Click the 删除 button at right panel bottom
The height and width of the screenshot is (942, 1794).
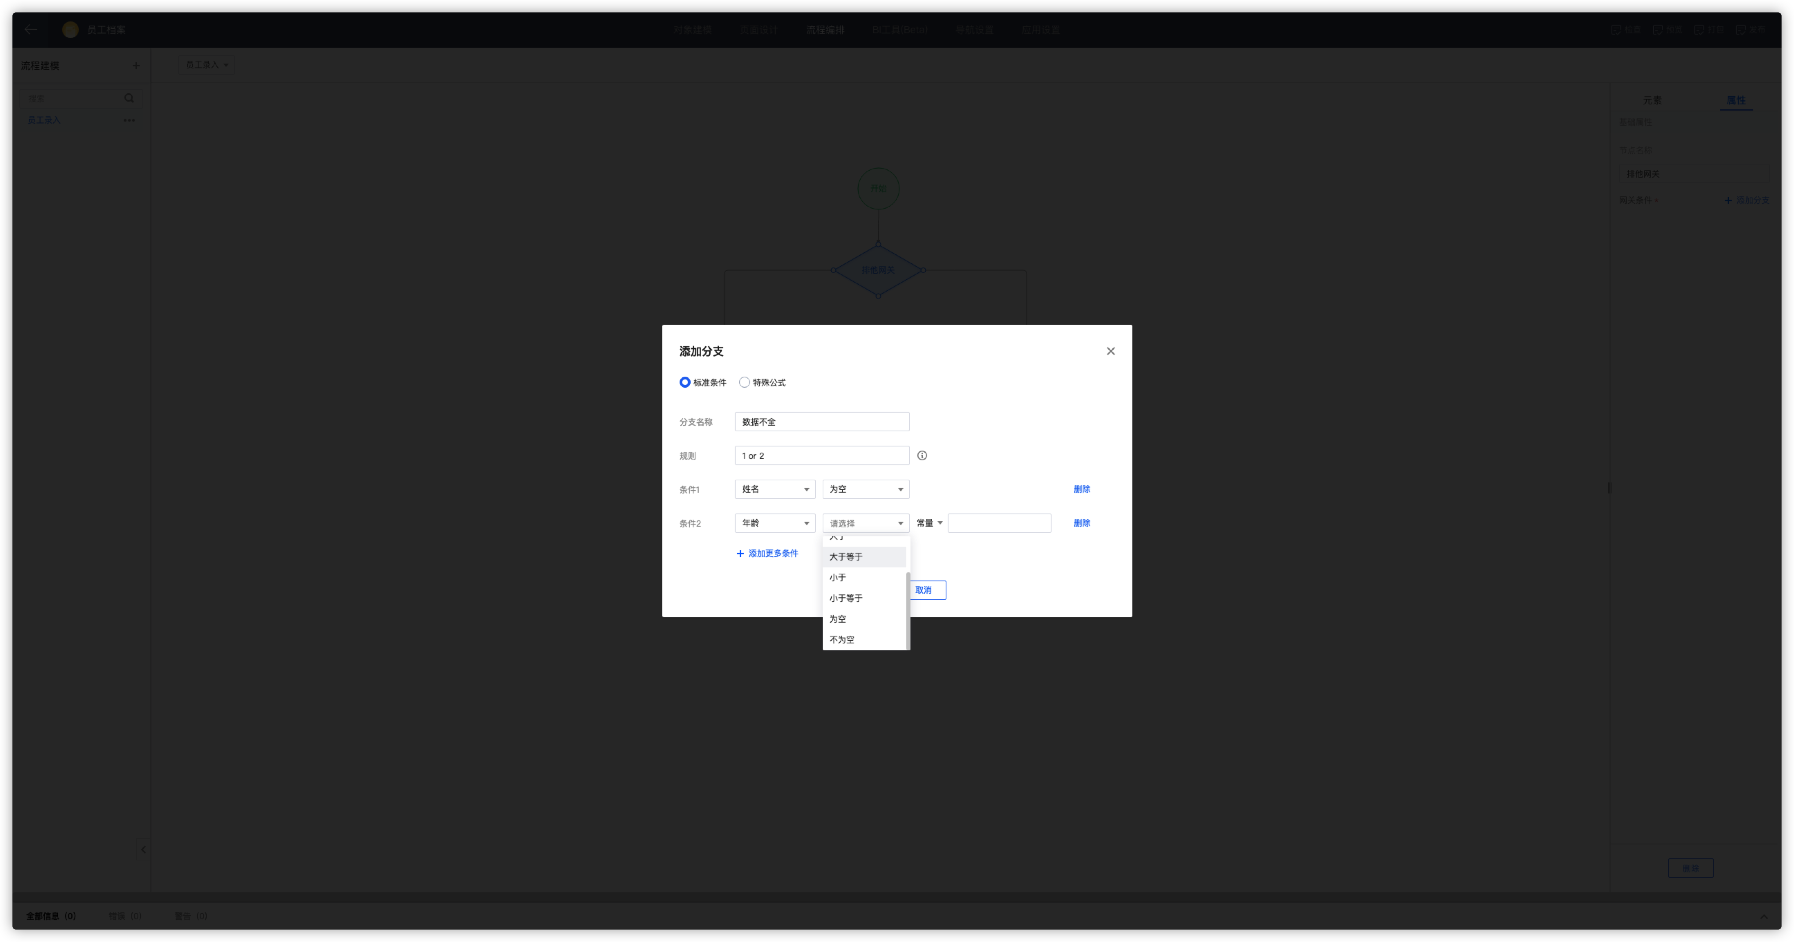point(1690,868)
